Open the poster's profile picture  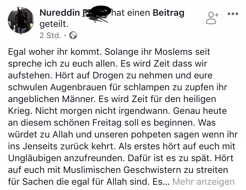coord(21,20)
